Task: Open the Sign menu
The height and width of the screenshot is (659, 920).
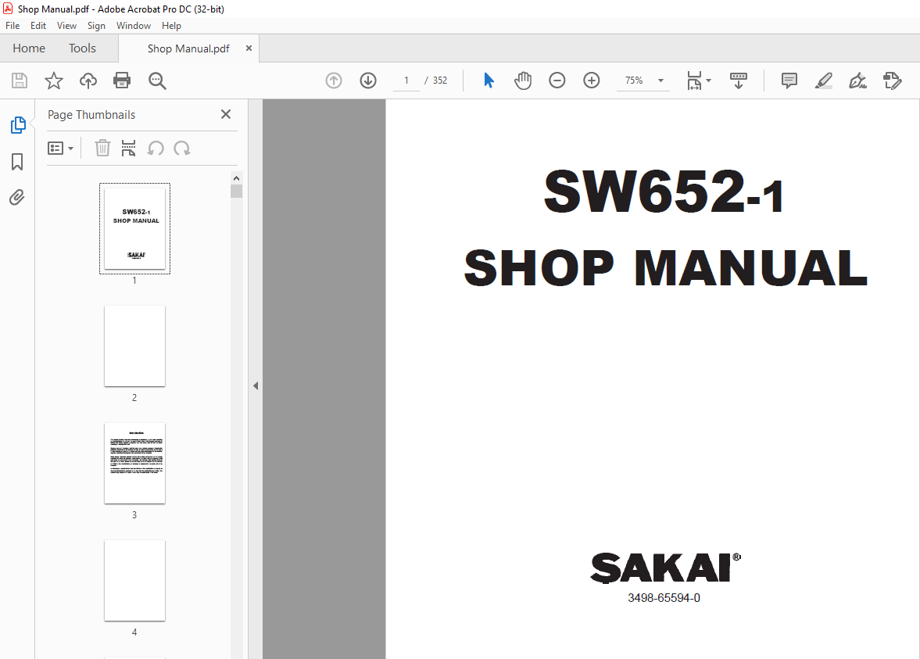Action: [x=96, y=26]
